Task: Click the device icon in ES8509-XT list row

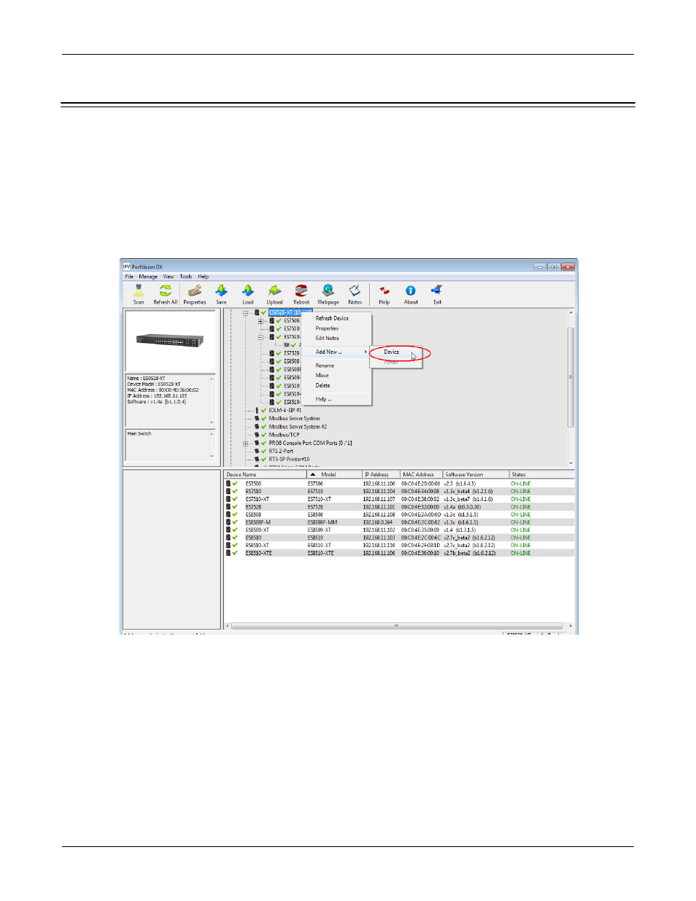Action: [228, 530]
